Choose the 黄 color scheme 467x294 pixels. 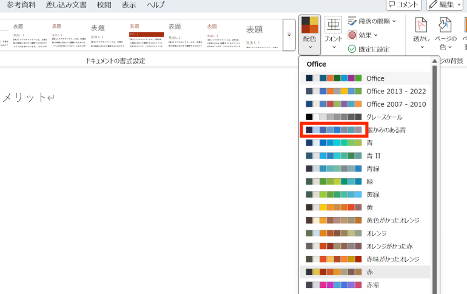point(365,207)
